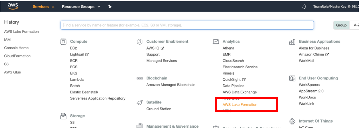Click the Analytics chart icon
Screen dimensions: 360x134
(216, 42)
